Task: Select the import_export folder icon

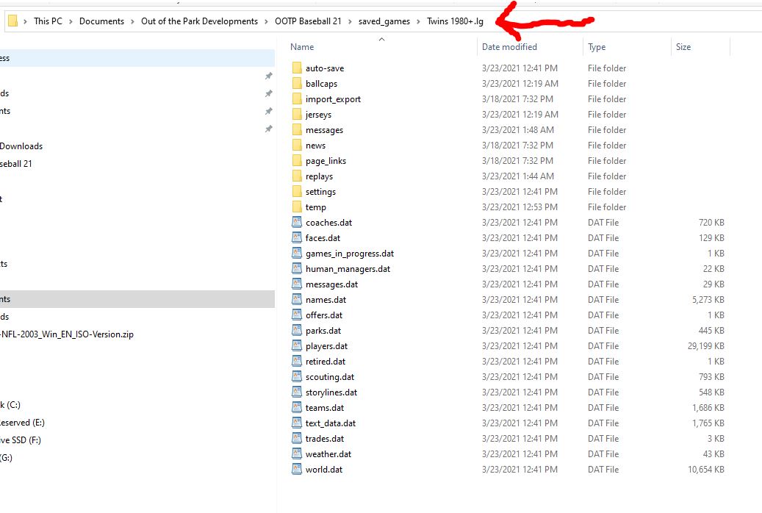Action: (297, 98)
